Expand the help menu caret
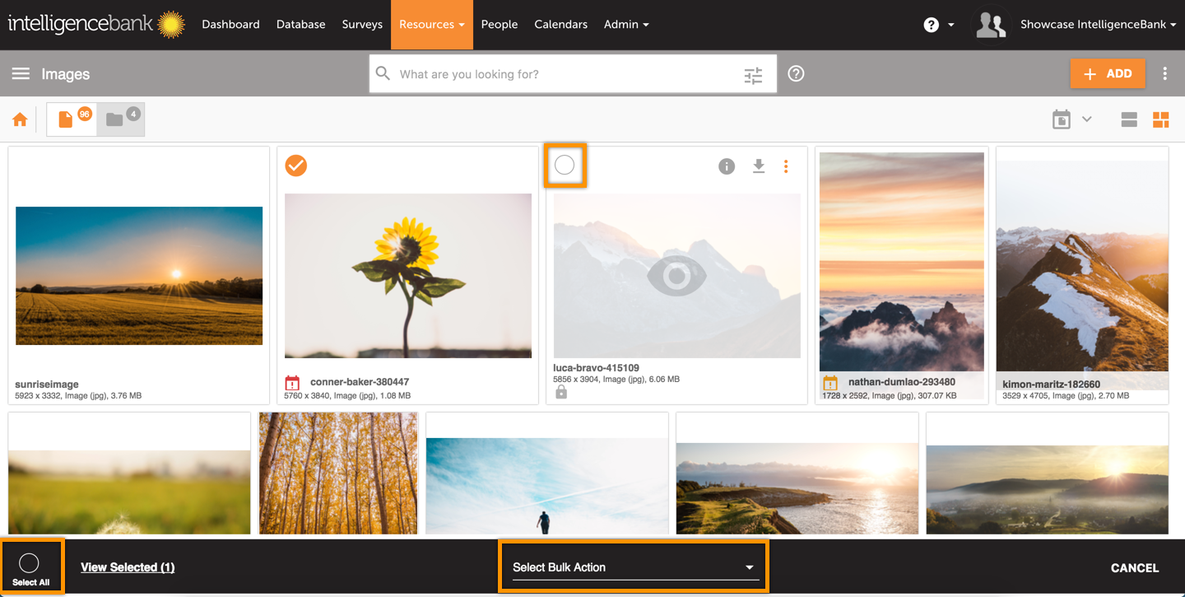1185x597 pixels. (x=951, y=25)
